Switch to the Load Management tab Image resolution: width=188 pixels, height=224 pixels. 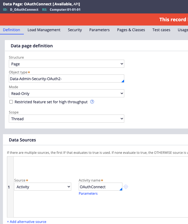44,30
